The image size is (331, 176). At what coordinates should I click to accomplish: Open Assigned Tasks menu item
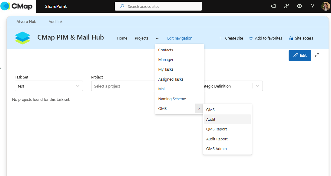pyautogui.click(x=170, y=79)
